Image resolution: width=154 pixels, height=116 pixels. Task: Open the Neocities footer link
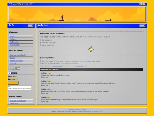(87, 111)
